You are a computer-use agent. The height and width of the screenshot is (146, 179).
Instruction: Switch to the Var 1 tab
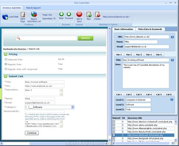tap(119, 55)
